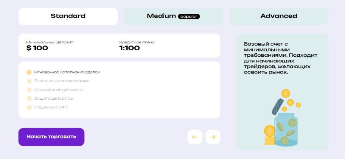Toggle Торговля криптовалютами checkbox
The width and height of the screenshot is (345, 159).
tap(29, 81)
